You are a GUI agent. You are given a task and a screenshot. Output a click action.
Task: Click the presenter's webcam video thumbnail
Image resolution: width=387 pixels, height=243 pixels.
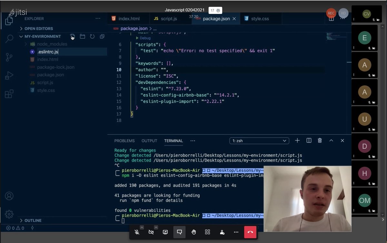308,199
